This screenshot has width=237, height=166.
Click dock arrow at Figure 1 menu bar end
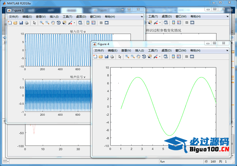click(142, 17)
